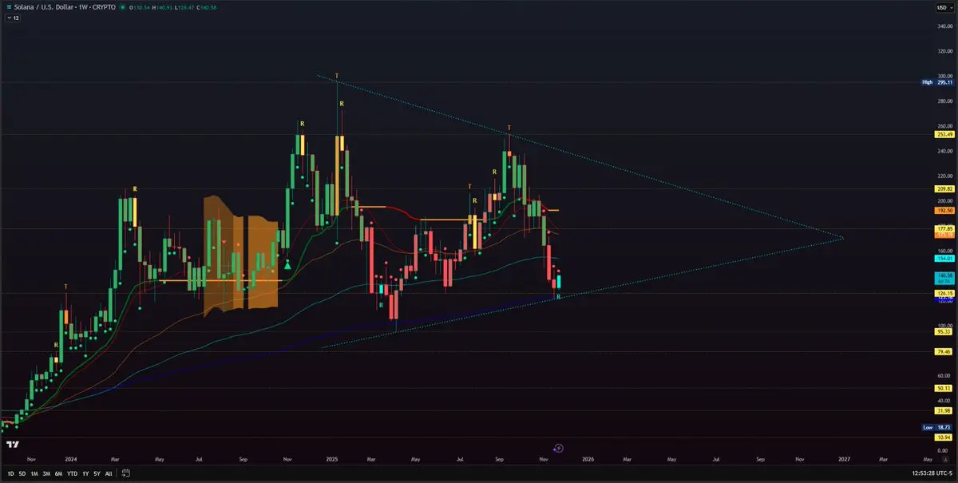Click the 253.49 price level label
The height and width of the screenshot is (483, 958).
pos(945,134)
